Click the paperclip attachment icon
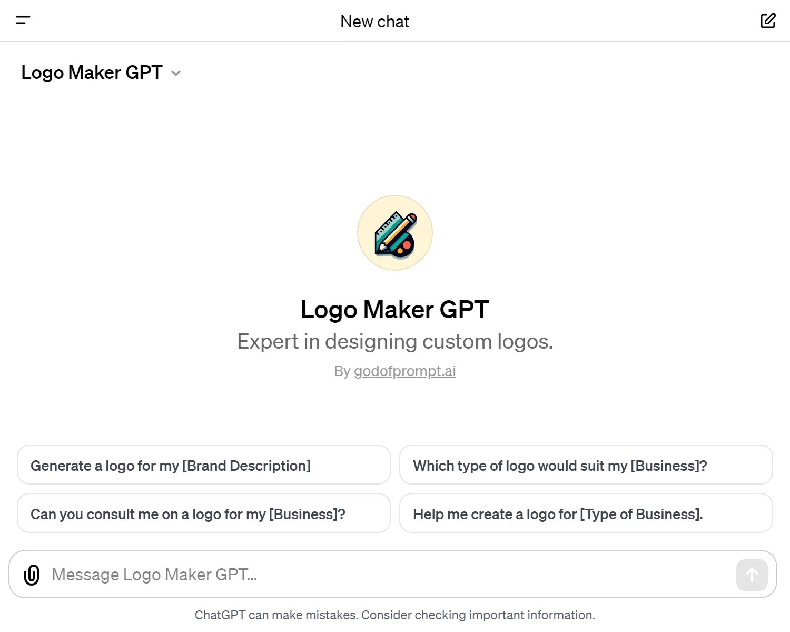The width and height of the screenshot is (790, 632). 32,575
